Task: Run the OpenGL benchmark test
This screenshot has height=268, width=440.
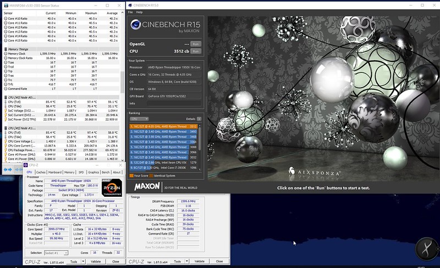Action: click(196, 44)
